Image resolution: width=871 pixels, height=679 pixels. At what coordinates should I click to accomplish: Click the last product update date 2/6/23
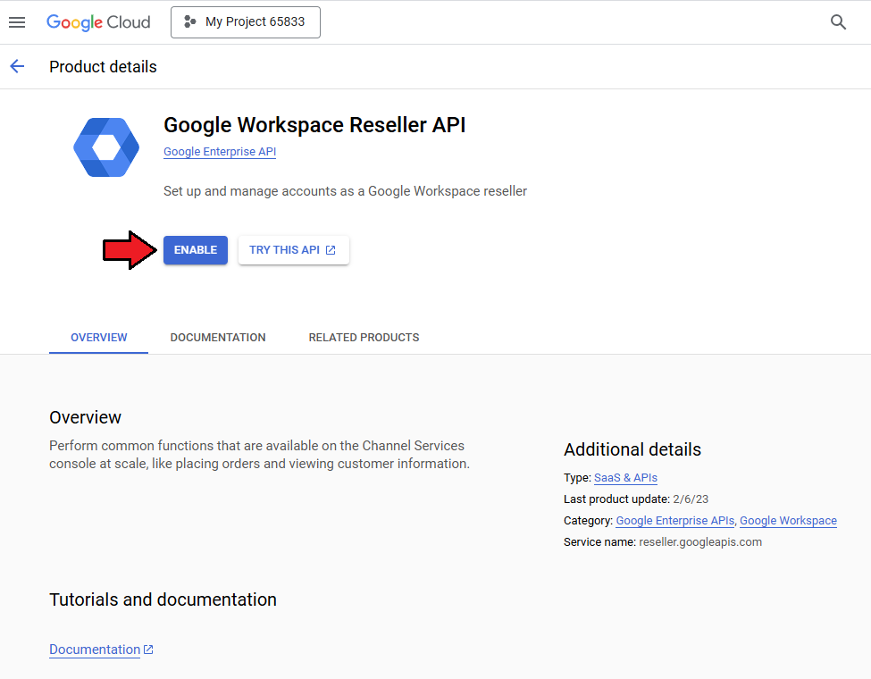pos(691,499)
